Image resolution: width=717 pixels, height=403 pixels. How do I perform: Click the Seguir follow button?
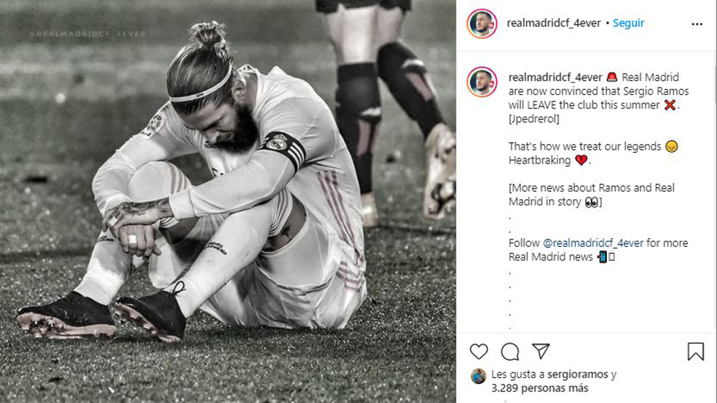pyautogui.click(x=629, y=23)
